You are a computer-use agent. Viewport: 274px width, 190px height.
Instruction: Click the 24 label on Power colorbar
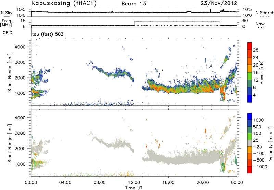pos(256,58)
